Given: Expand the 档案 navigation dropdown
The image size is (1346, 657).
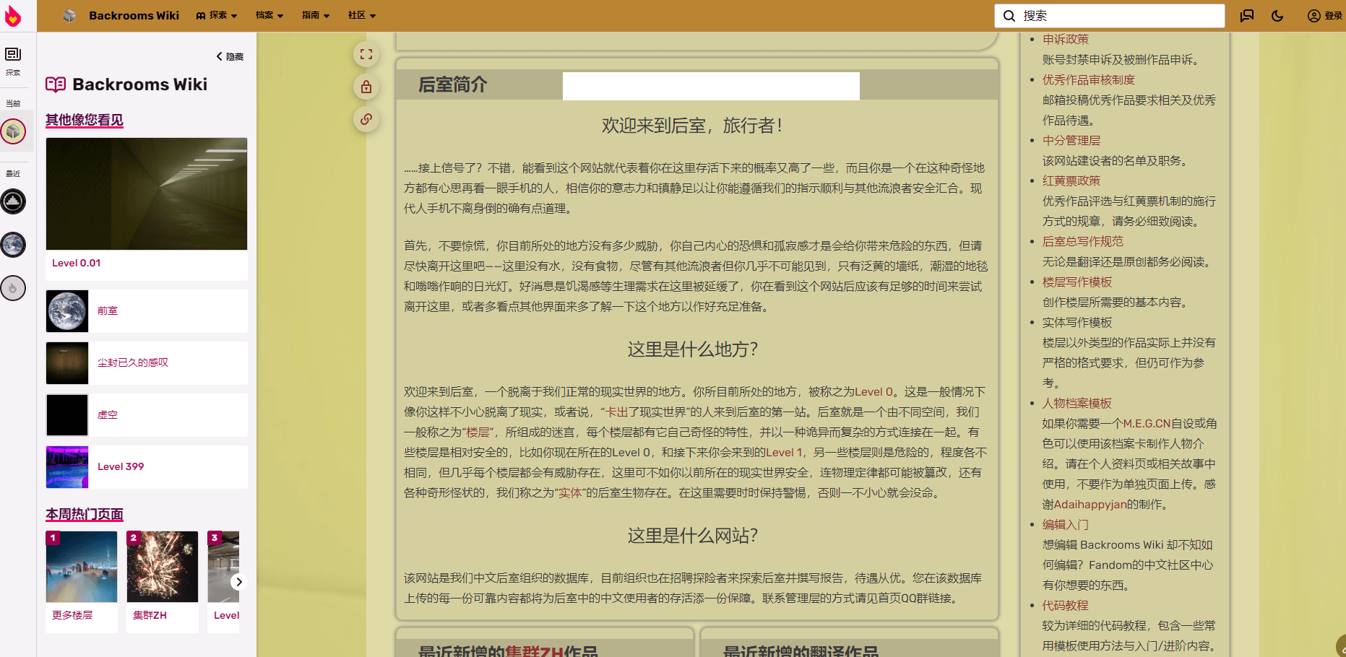Looking at the screenshot, I should 269,15.
